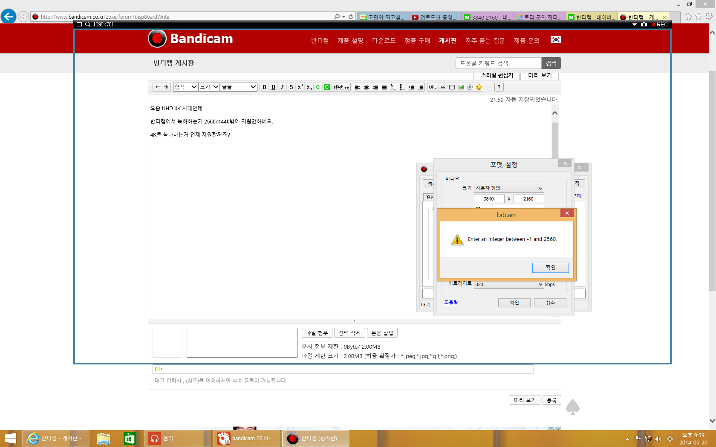Apply strikethrough formatting
The image size is (716, 447).
(291, 87)
